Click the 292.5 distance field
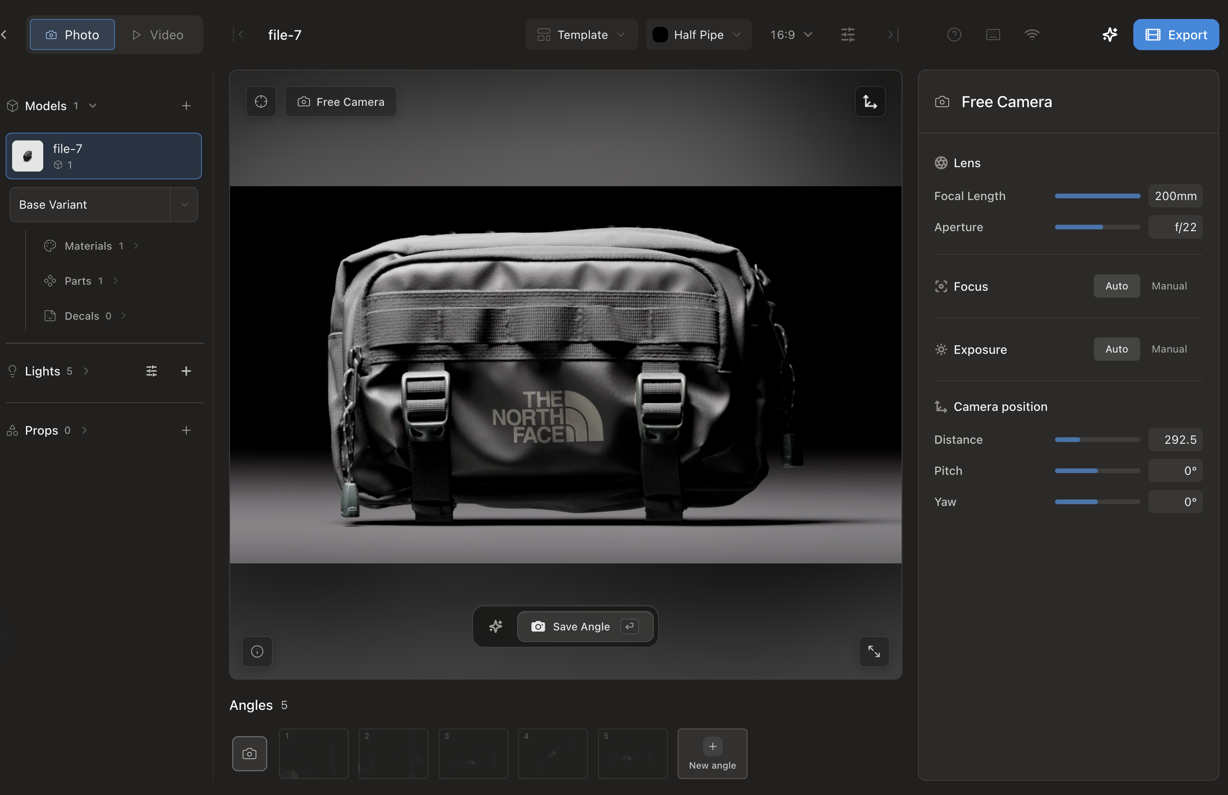 [x=1175, y=440]
